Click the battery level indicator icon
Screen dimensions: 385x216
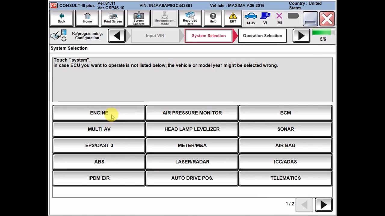pos(293,16)
